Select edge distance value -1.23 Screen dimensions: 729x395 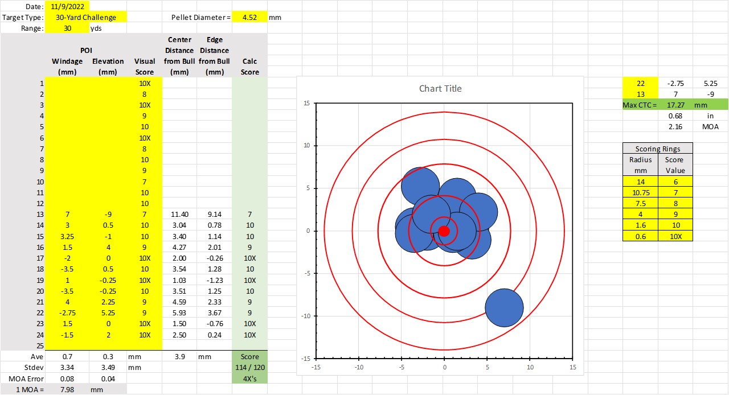[215, 280]
